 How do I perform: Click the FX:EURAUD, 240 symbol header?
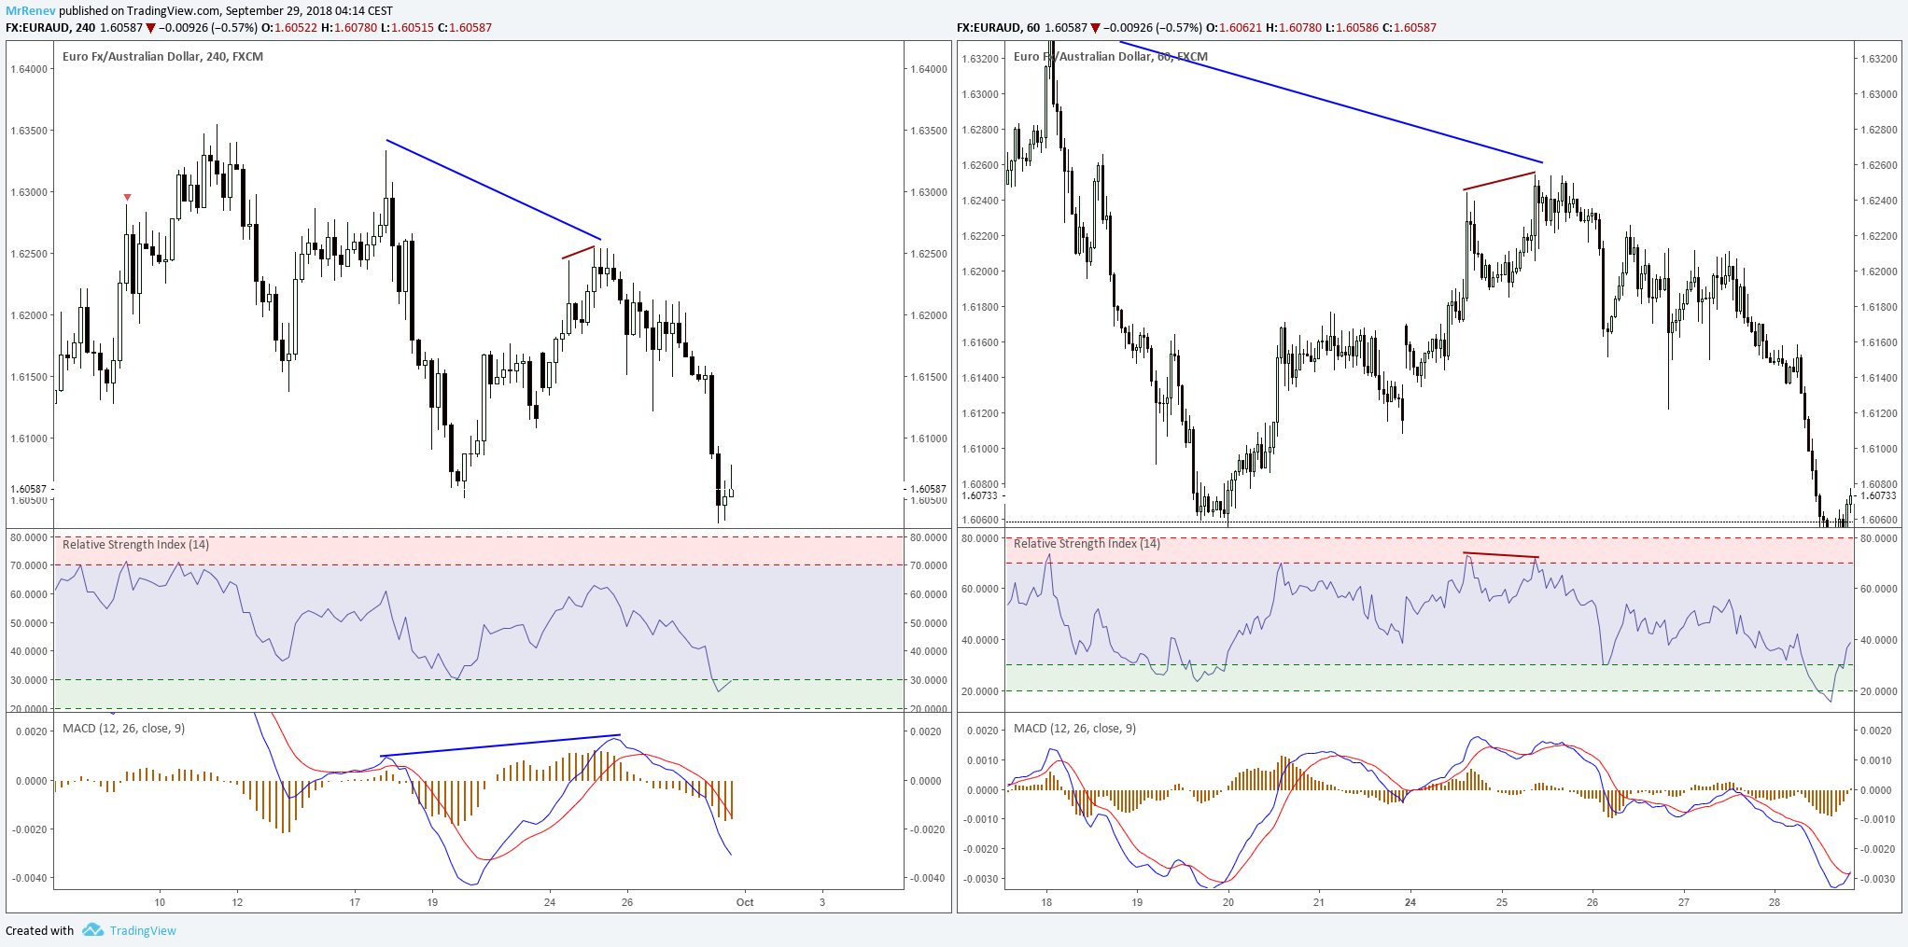(50, 28)
